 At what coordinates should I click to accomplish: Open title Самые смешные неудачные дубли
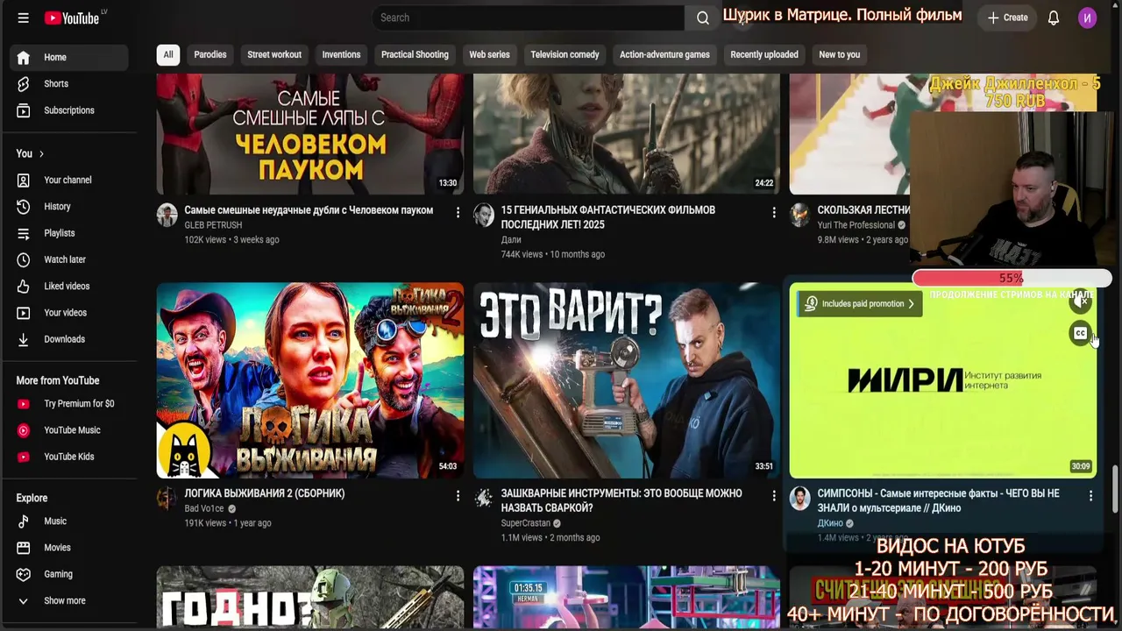[x=309, y=210]
